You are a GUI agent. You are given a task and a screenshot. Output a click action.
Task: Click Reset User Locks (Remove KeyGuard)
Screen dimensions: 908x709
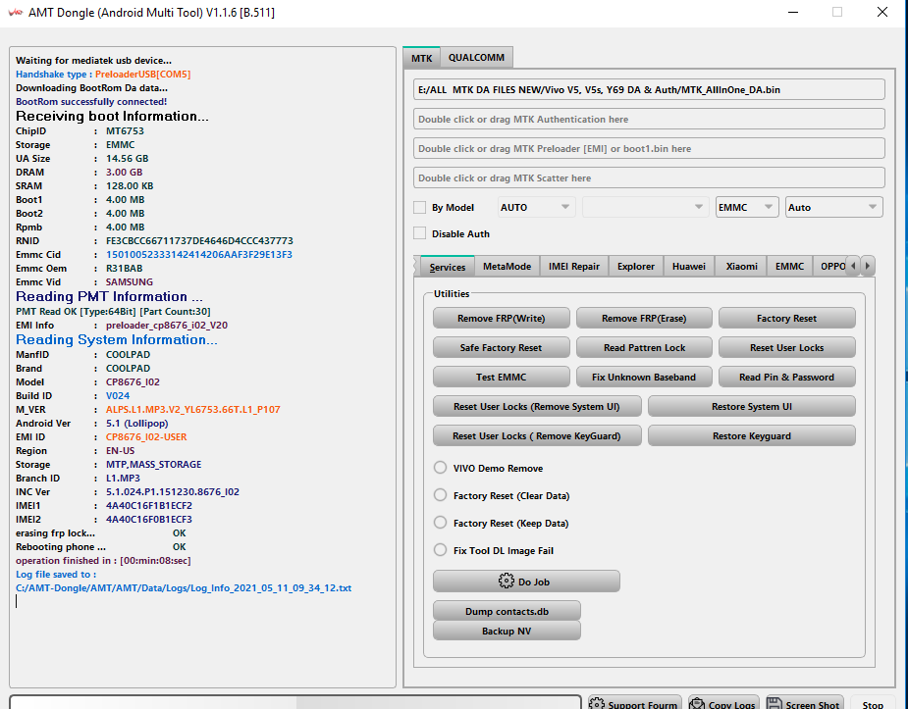pyautogui.click(x=537, y=436)
